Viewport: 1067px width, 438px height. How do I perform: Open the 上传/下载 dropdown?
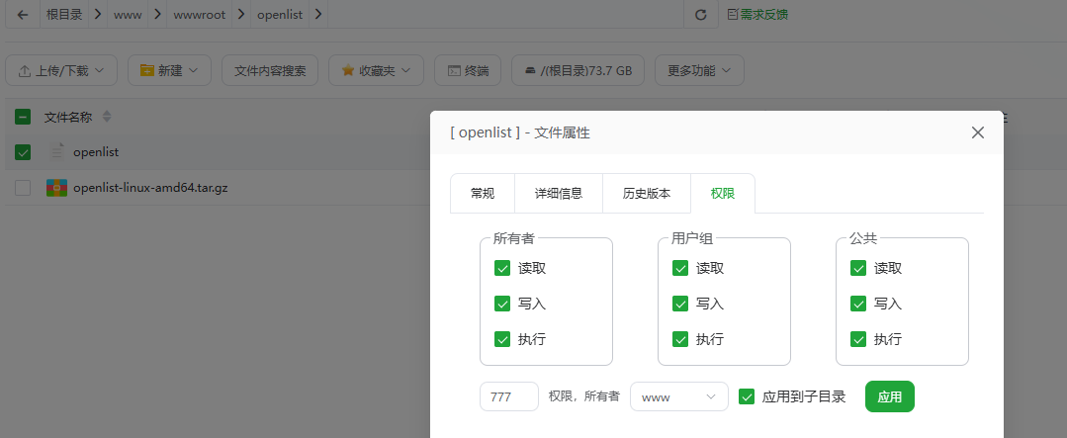(61, 70)
